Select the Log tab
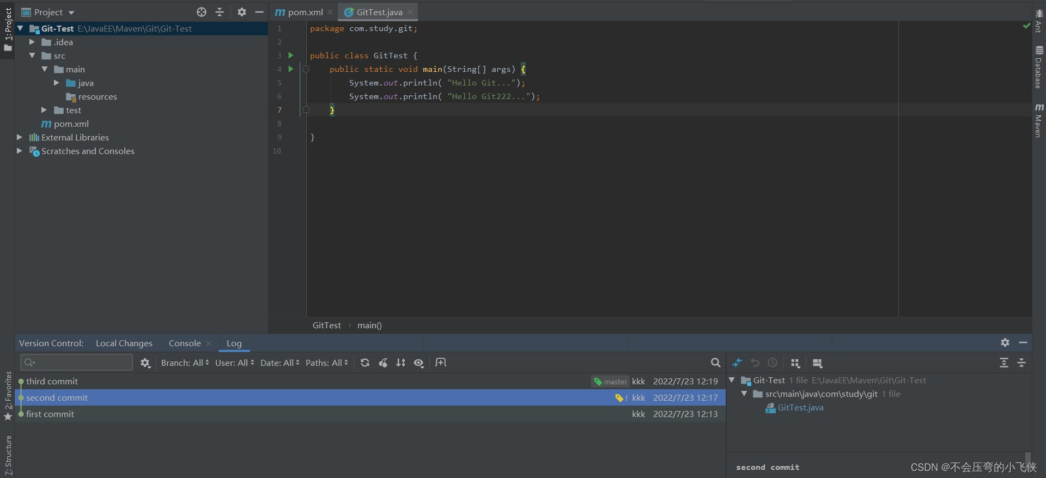This screenshot has width=1046, height=478. [234, 343]
